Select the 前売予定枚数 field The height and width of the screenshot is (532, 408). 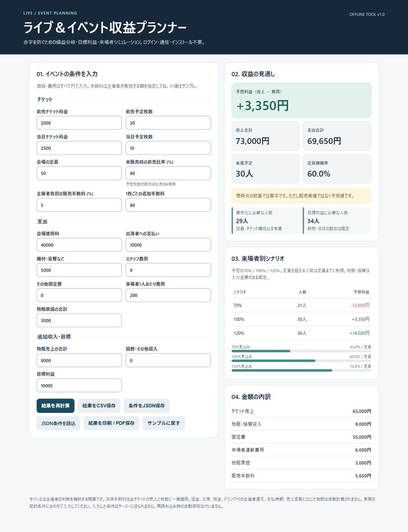(x=168, y=123)
